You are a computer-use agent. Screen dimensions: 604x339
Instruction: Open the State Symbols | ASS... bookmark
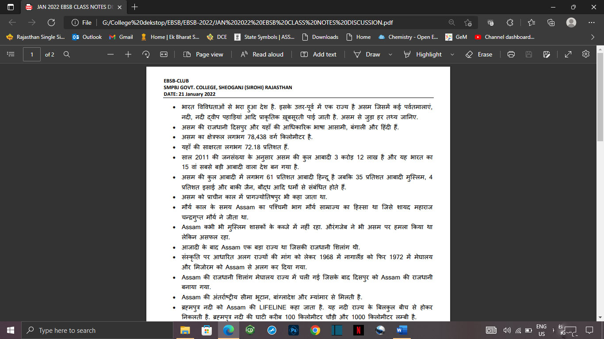(x=264, y=37)
